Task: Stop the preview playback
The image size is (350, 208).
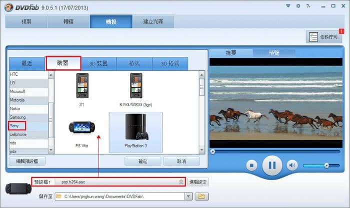Action: [252, 166]
